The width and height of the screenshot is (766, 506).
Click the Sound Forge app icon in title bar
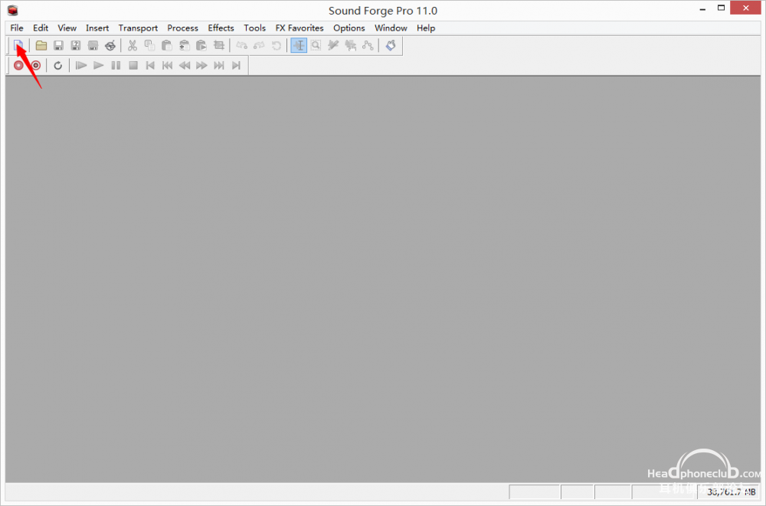pos(13,10)
